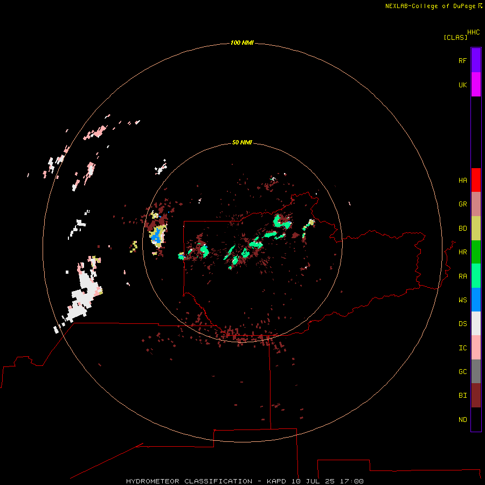Click the 17:00 timestamp

[351, 481]
